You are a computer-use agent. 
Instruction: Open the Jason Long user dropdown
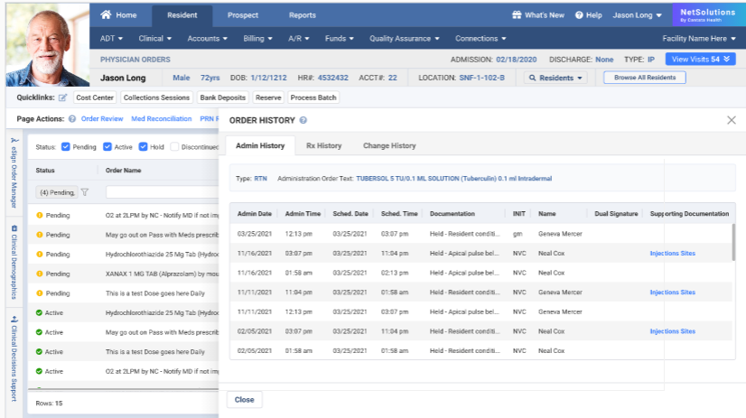pos(637,15)
